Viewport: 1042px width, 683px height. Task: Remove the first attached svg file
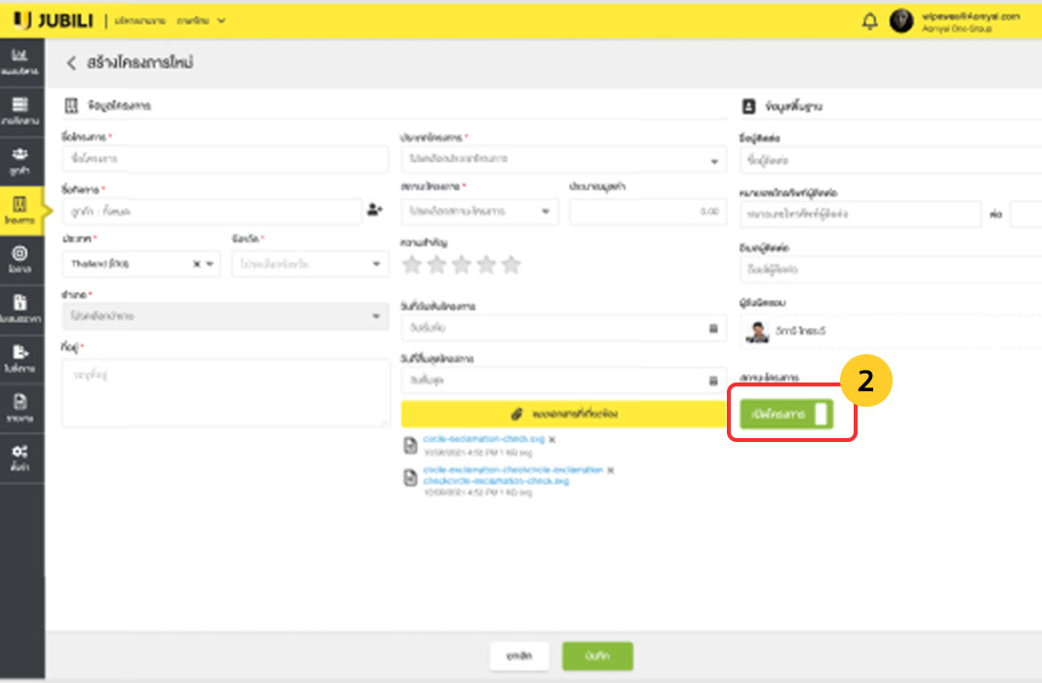[x=551, y=440]
